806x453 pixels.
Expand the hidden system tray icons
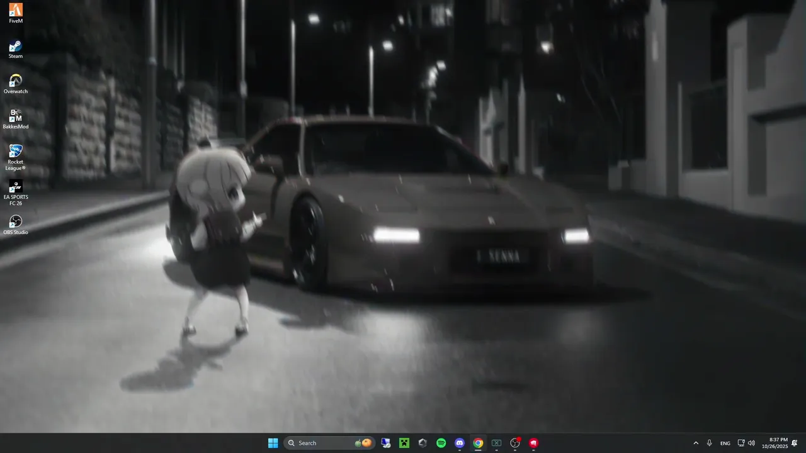pyautogui.click(x=696, y=443)
